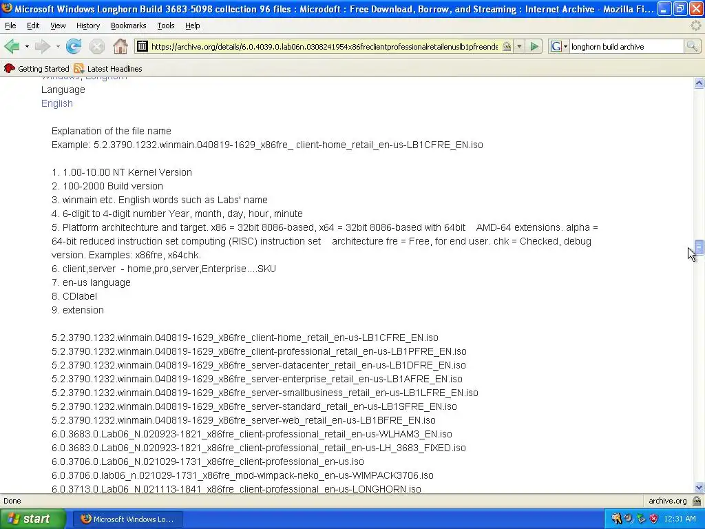
Task: Open the address bar history dropdown
Action: pos(519,46)
